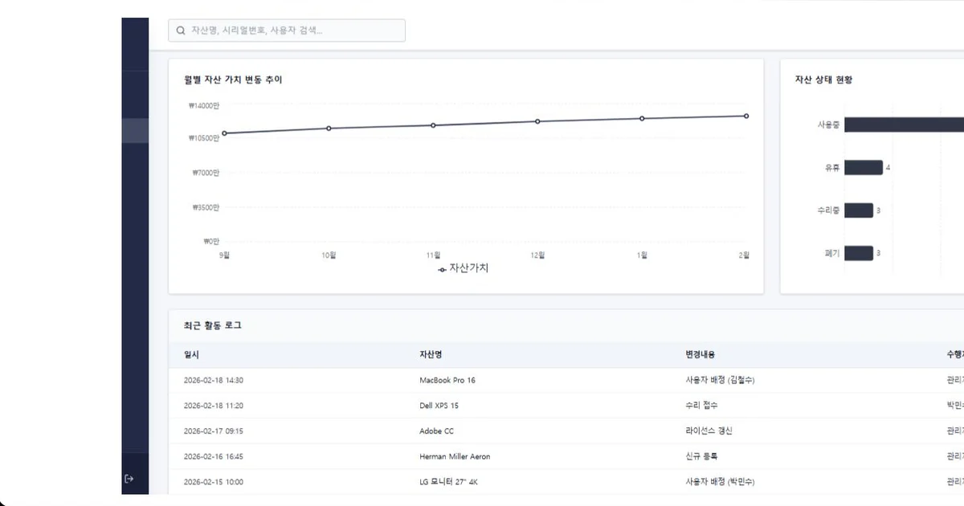Select the 2월 data point on chart
The width and height of the screenshot is (964, 506).
click(x=746, y=116)
